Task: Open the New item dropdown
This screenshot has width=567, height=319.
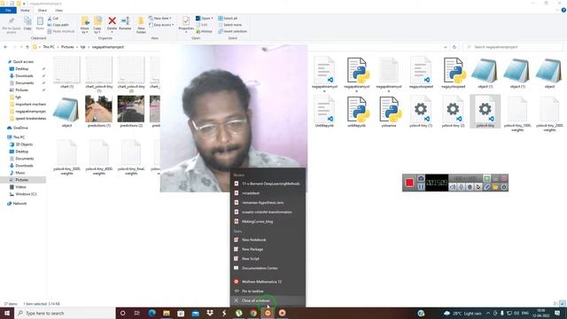Action: click(x=160, y=18)
